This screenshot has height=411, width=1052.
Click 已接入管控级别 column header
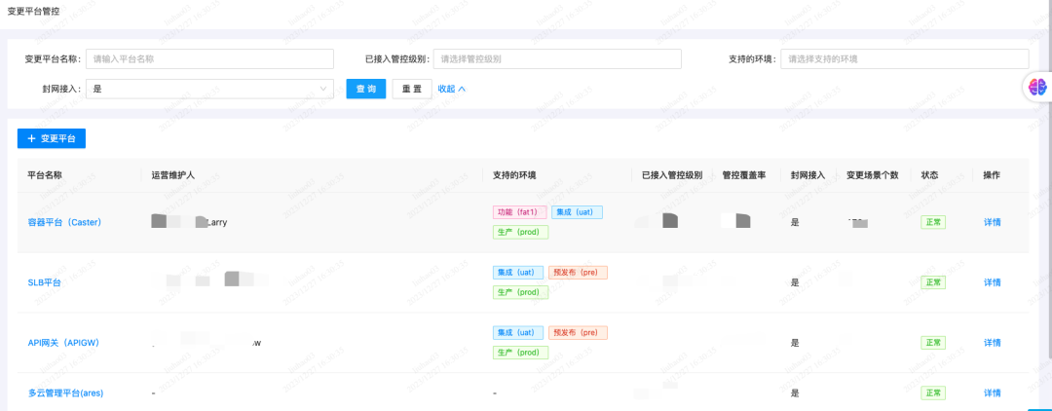[x=672, y=175]
